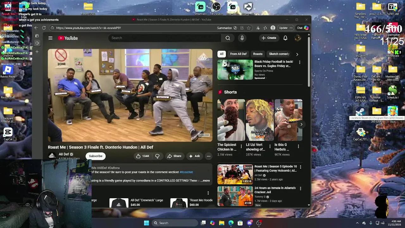This screenshot has width=405, height=228.
Task: Click the YouTube search magnifier button
Action: [x=228, y=38]
